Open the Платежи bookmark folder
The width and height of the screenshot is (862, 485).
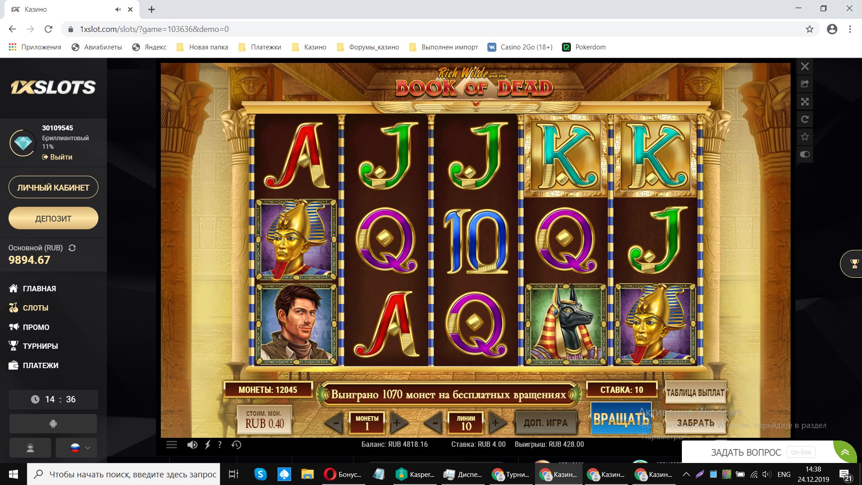(260, 47)
